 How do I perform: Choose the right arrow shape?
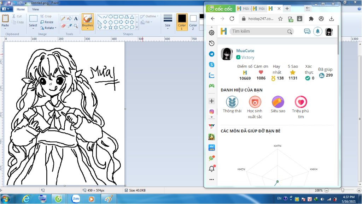pos(121,22)
